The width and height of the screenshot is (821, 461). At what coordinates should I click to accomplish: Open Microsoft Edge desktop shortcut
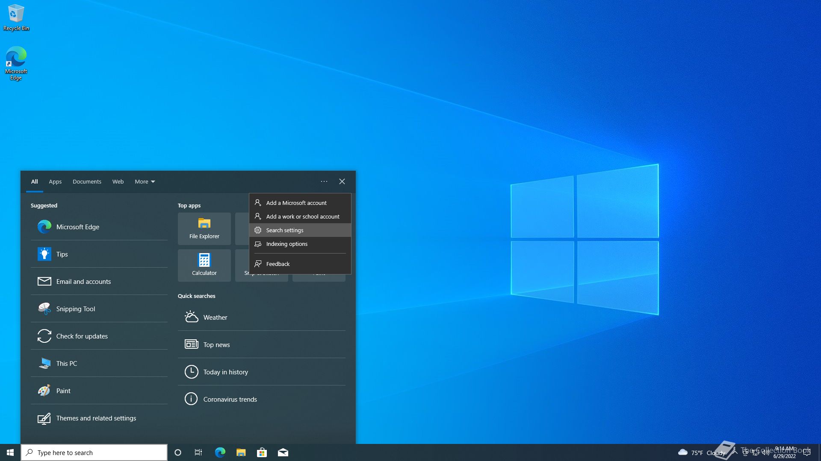[16, 63]
